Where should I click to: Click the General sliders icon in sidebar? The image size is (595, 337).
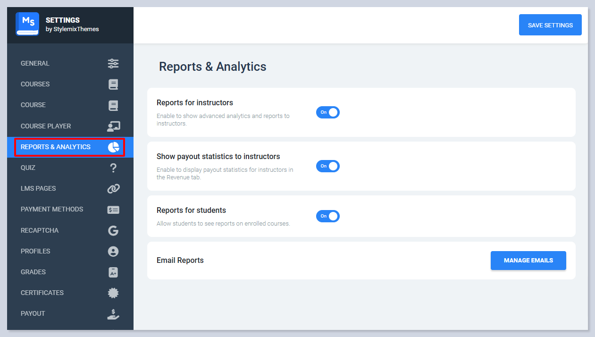[x=113, y=64]
